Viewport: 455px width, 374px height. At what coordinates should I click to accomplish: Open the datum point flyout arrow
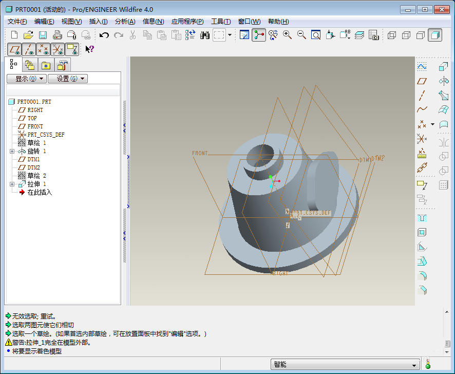[432, 124]
